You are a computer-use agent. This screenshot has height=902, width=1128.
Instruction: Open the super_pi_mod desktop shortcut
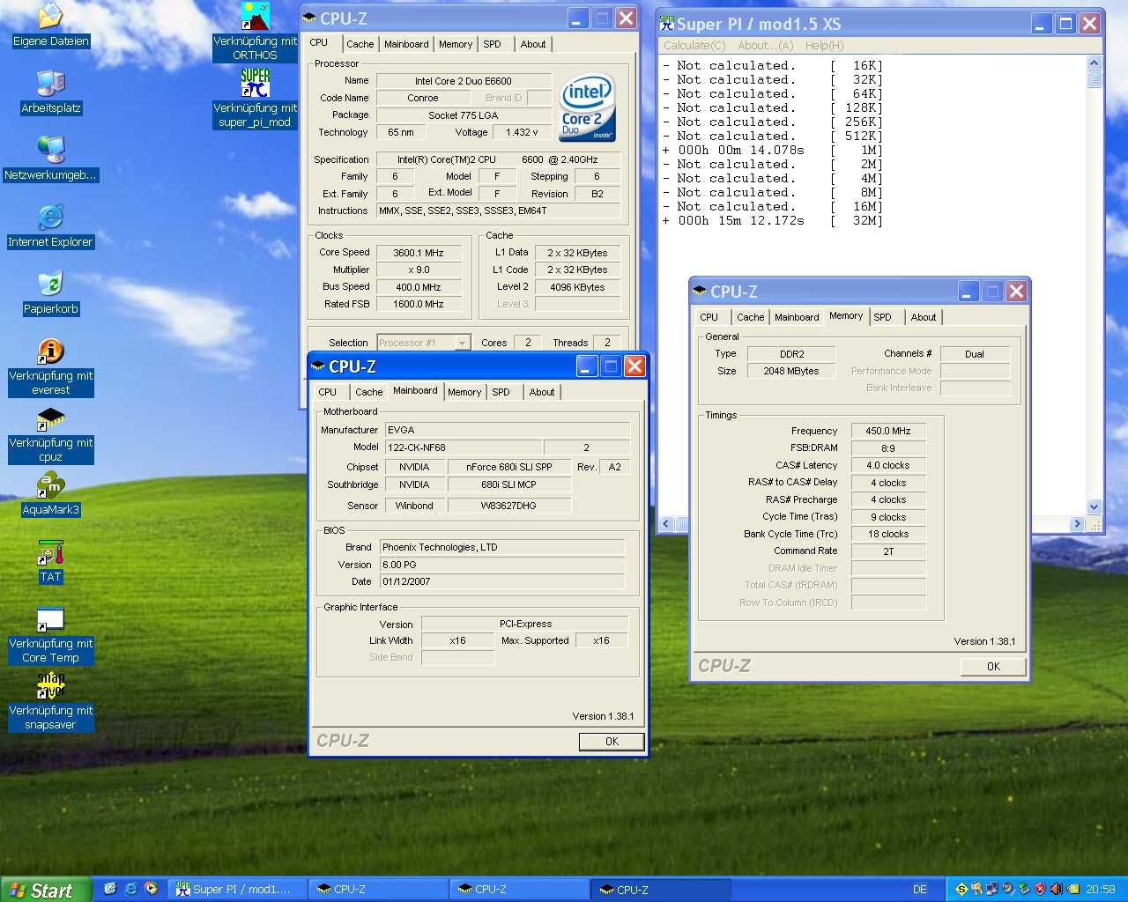[x=255, y=84]
